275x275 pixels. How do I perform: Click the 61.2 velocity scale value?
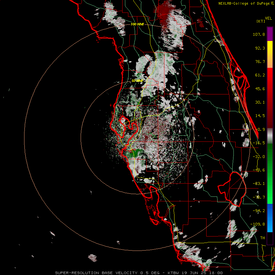260,75
